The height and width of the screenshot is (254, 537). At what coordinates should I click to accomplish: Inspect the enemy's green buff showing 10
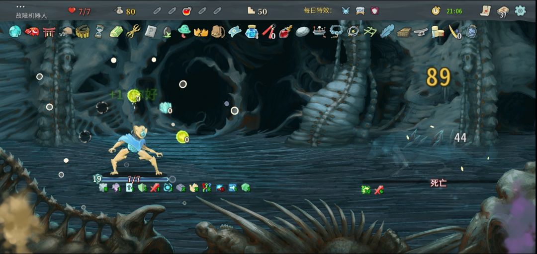(x=366, y=190)
